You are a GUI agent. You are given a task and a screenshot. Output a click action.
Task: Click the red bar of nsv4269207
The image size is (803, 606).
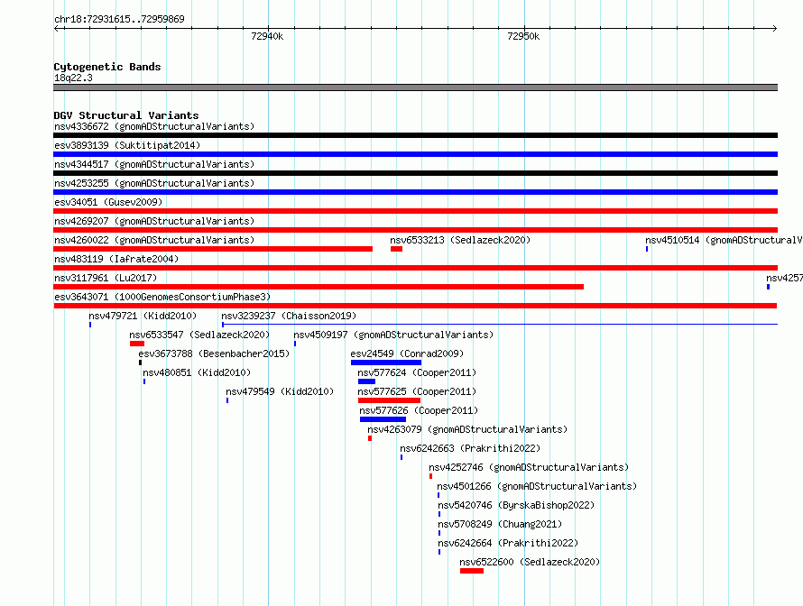click(415, 230)
